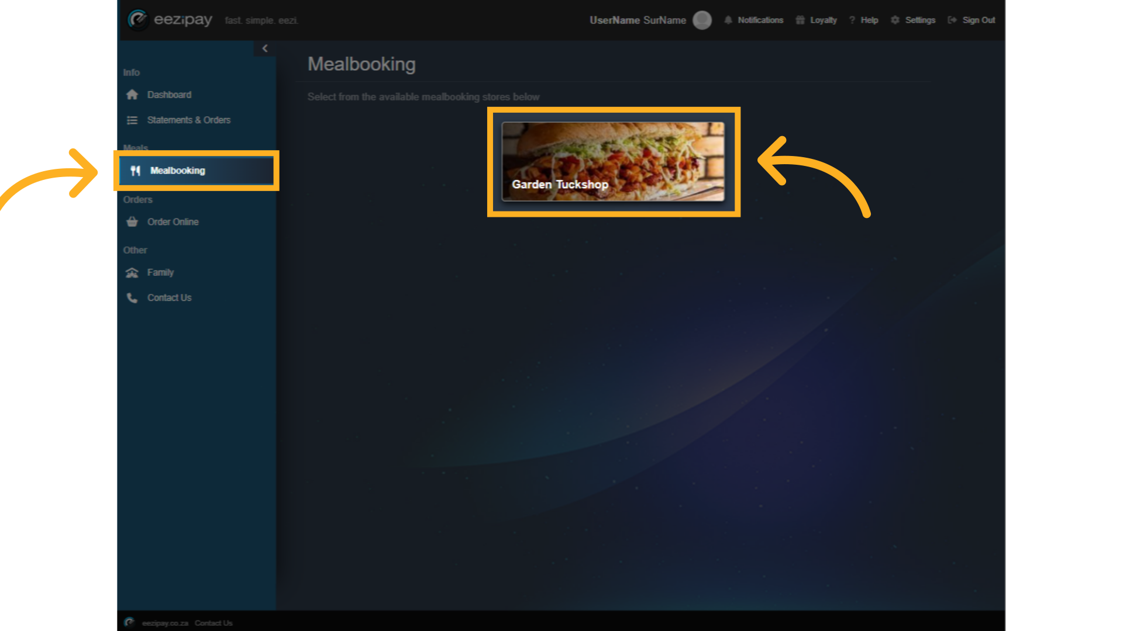Click the Loyalty gift icon
This screenshot has width=1123, height=631.
pos(800,20)
